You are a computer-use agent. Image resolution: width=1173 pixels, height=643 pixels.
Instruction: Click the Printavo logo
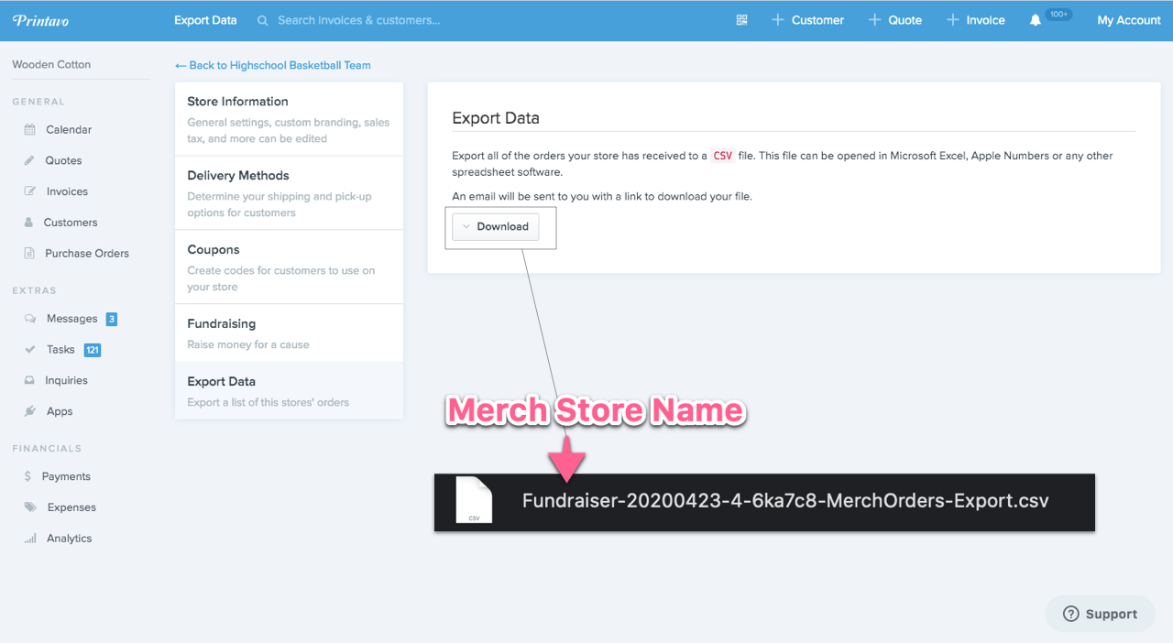(x=40, y=20)
